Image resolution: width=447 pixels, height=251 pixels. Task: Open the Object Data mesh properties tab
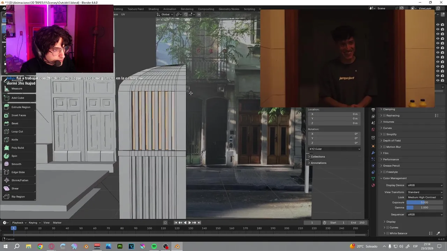pyautogui.click(x=373, y=179)
